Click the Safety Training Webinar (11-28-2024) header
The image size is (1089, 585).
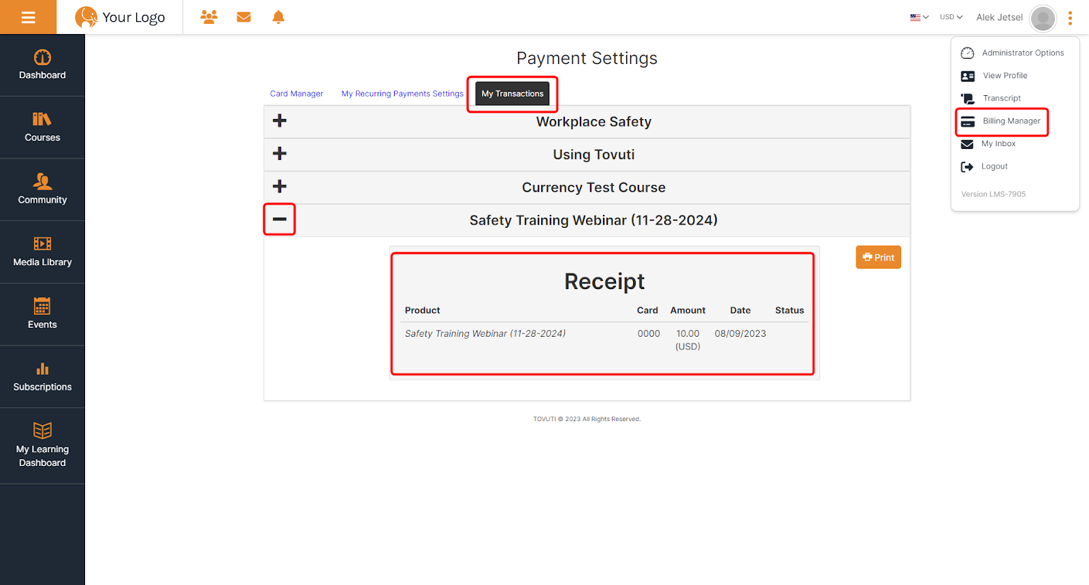click(x=594, y=220)
